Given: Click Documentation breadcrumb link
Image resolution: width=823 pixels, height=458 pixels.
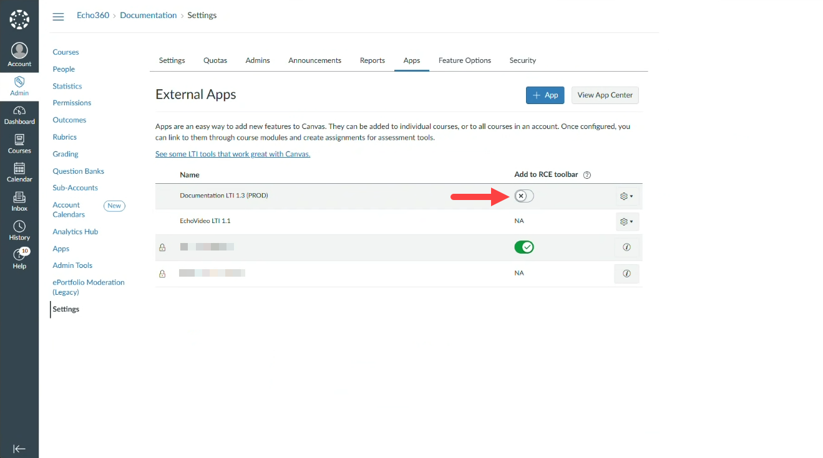Looking at the screenshot, I should click(149, 16).
